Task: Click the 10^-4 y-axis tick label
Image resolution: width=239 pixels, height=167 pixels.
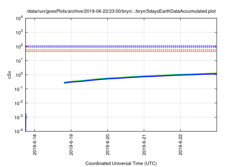Action: point(19,131)
